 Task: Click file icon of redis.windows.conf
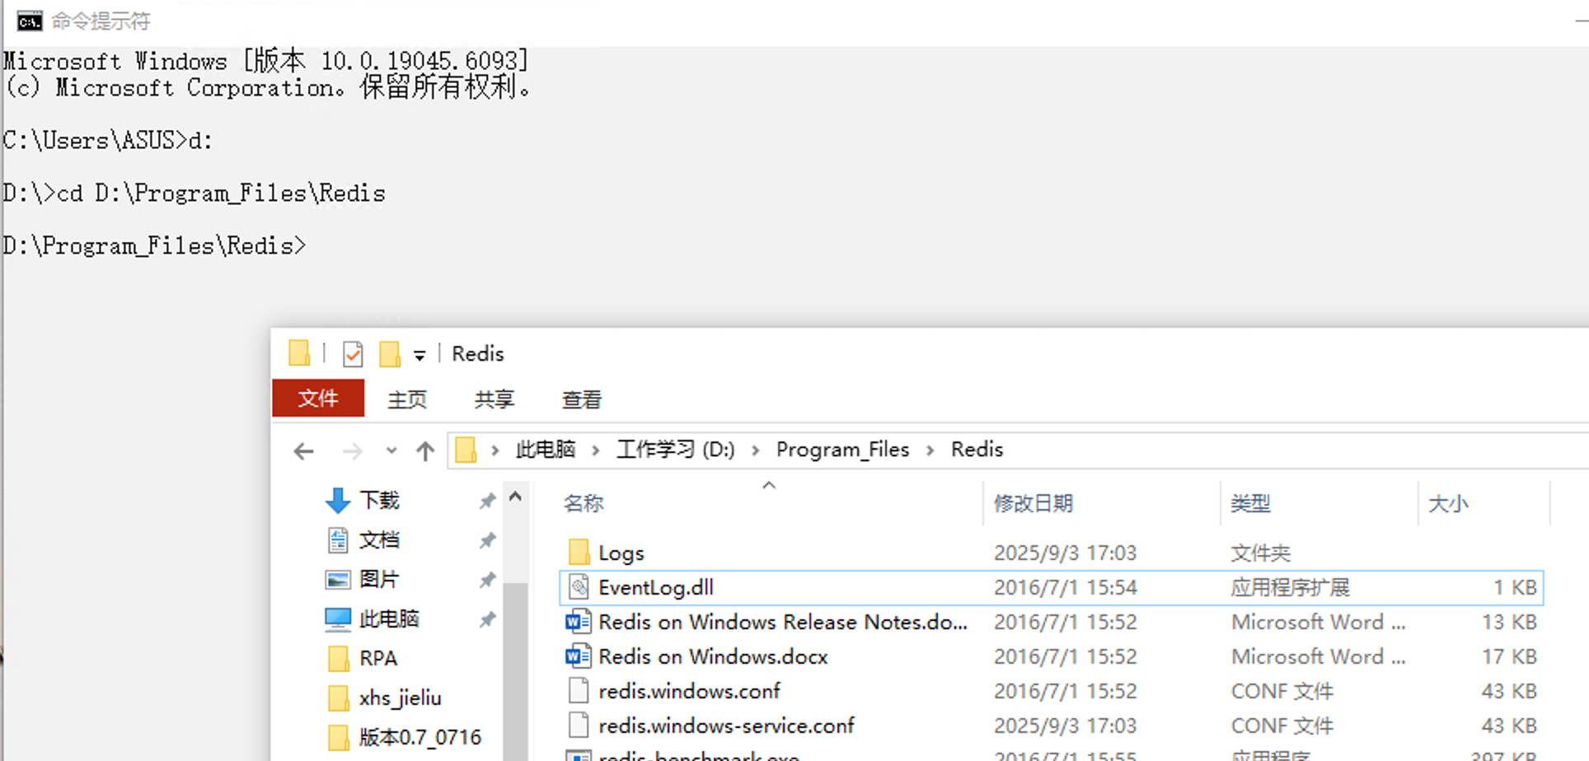(579, 690)
